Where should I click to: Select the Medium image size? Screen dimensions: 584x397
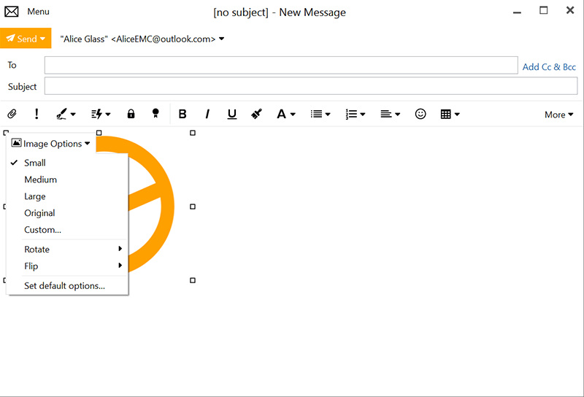pyautogui.click(x=67, y=180)
